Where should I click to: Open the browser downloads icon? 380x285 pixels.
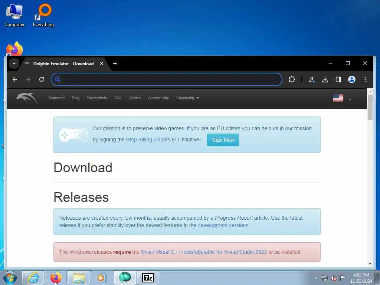pyautogui.click(x=325, y=79)
